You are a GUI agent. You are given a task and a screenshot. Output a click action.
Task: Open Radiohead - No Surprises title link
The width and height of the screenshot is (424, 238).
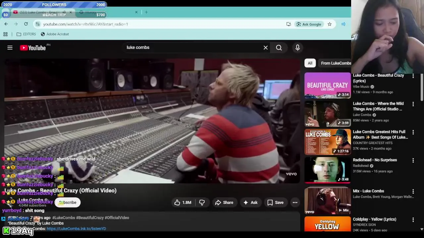375,160
